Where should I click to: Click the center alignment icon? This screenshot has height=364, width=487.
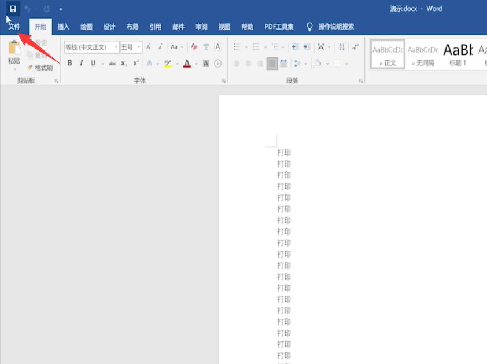[249, 64]
